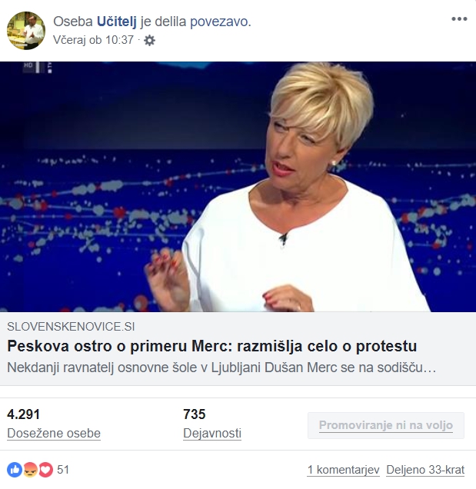Open the 'Peskova ostro o primeru Merc' headline
Image resolution: width=476 pixels, height=489 pixels.
pos(211,346)
